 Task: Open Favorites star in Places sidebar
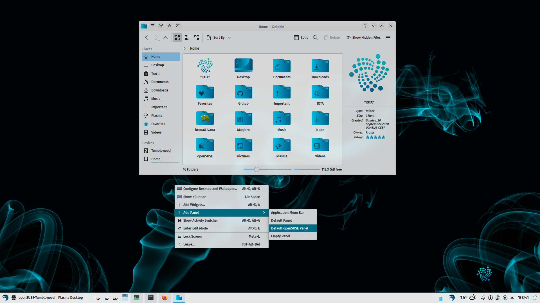click(161, 124)
